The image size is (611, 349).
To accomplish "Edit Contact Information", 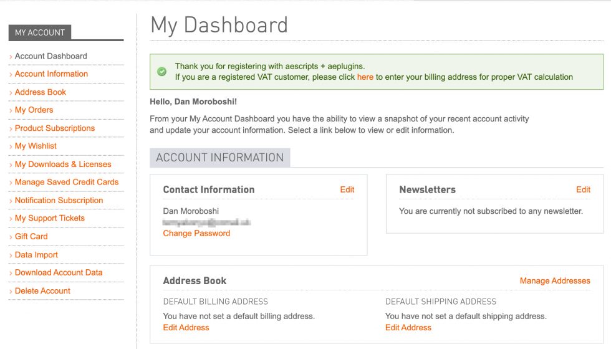I will pos(347,189).
